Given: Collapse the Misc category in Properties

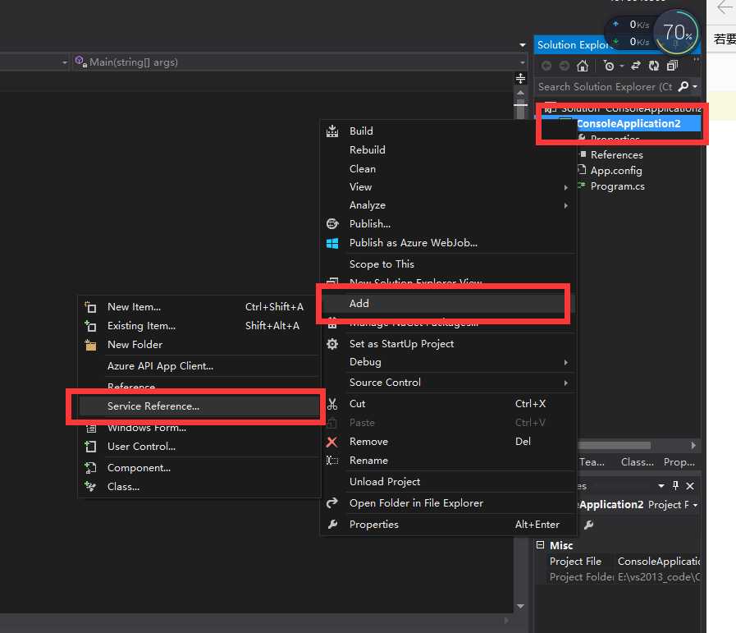Looking at the screenshot, I should 540,544.
